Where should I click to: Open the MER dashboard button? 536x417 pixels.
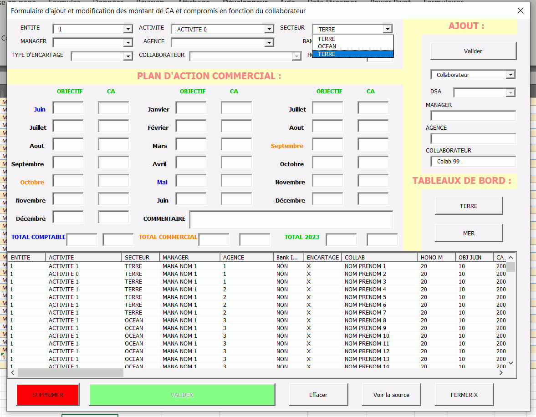(x=469, y=233)
